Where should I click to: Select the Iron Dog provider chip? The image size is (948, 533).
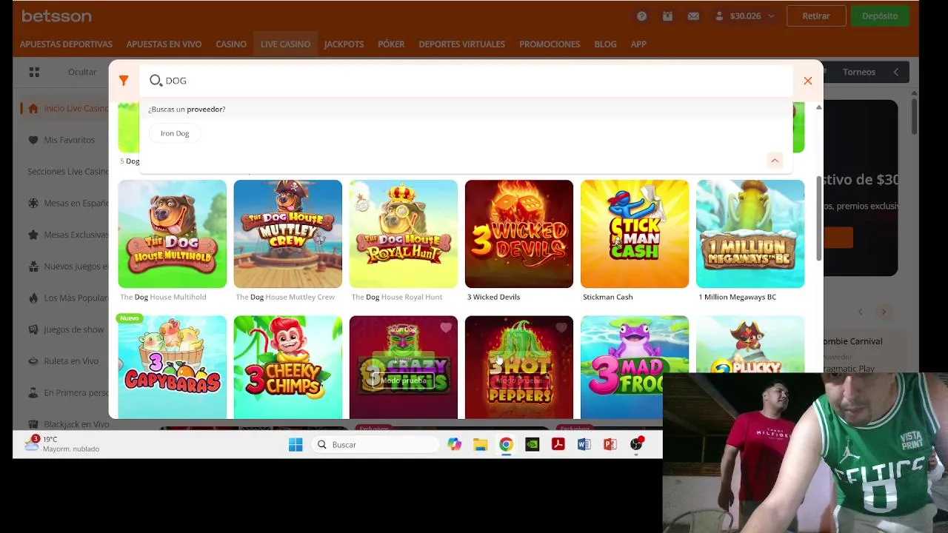[175, 133]
